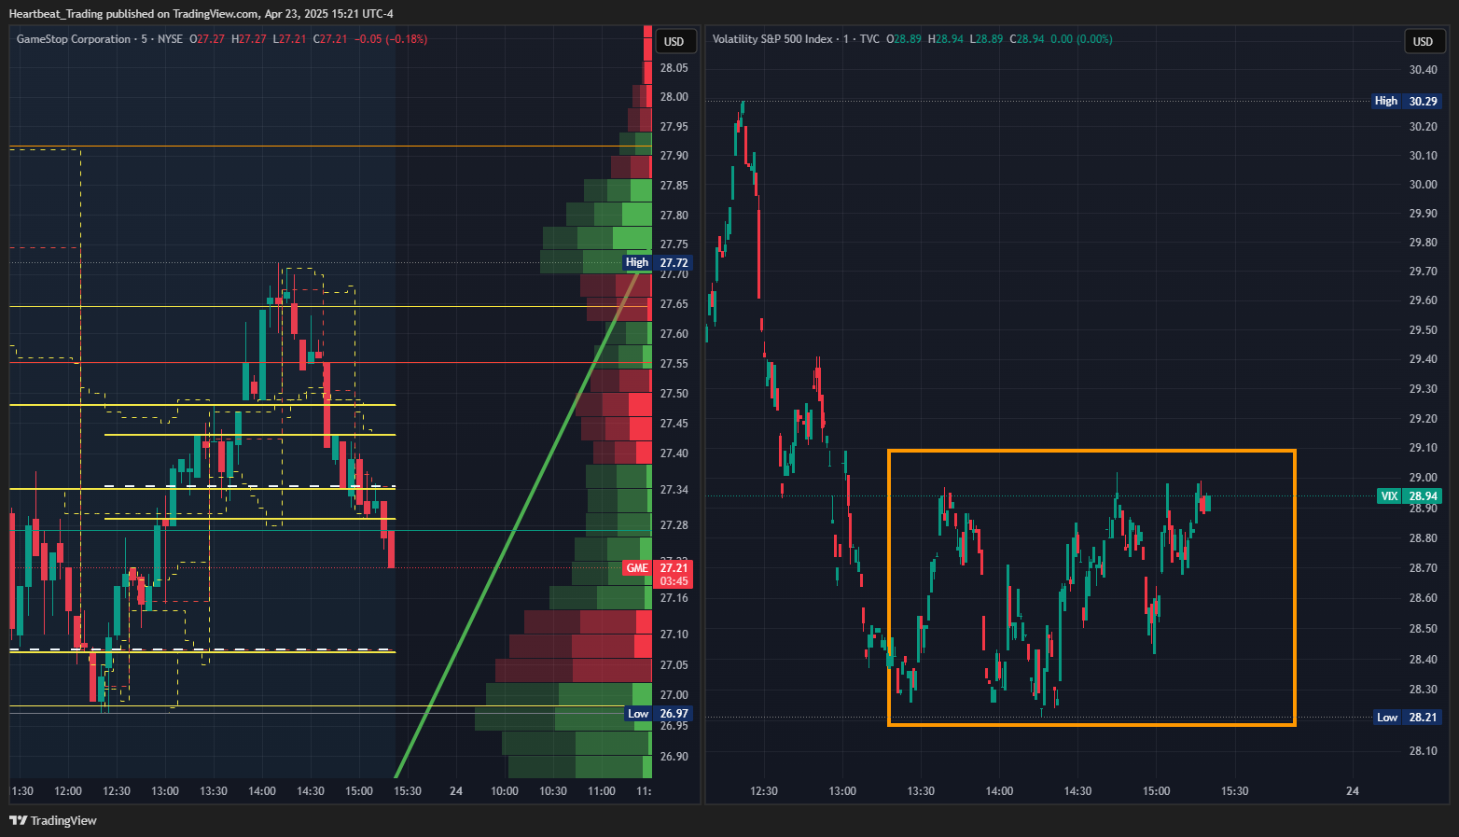Click the 28.05 price on GameStop axis
1459x837 pixels.
(674, 68)
